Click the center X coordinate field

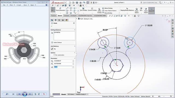[63, 61]
